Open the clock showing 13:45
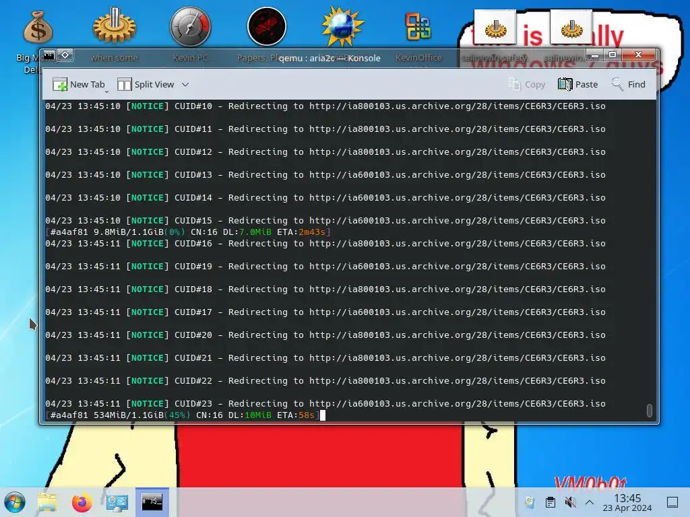The image size is (690, 517). pos(627,502)
